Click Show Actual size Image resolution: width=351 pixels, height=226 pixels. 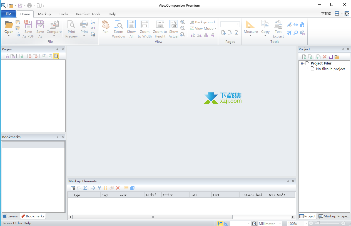click(x=174, y=29)
